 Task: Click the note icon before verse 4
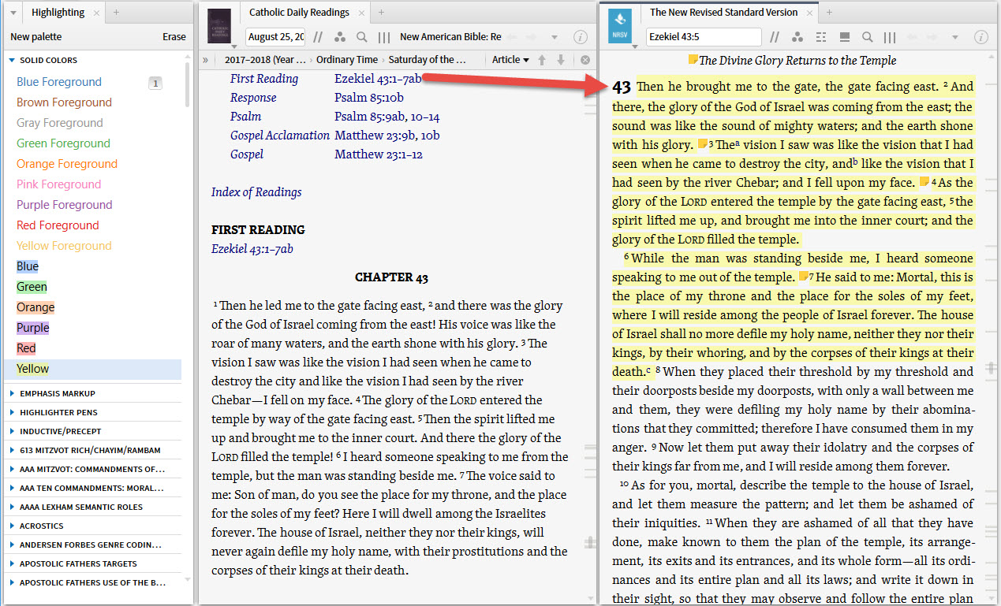coord(924,182)
